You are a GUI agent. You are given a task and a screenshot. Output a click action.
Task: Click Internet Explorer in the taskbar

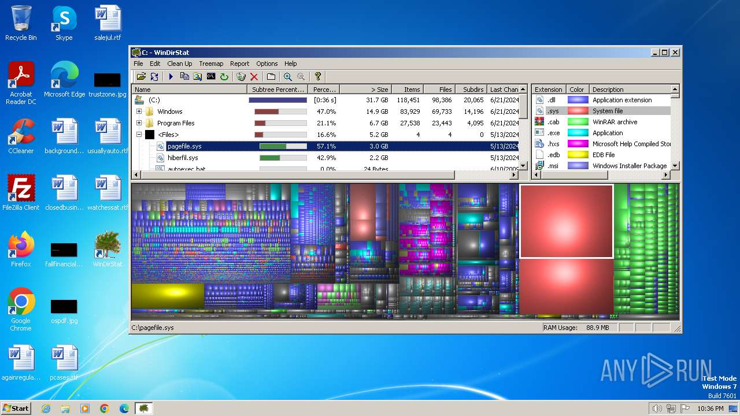[x=46, y=408]
